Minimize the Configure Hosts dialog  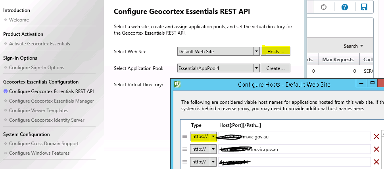(x=361, y=84)
